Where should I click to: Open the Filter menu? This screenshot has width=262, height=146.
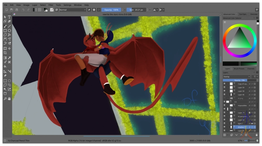pyautogui.click(x=51, y=5)
